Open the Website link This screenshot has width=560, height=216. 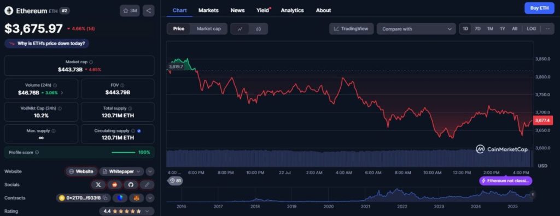coord(81,171)
